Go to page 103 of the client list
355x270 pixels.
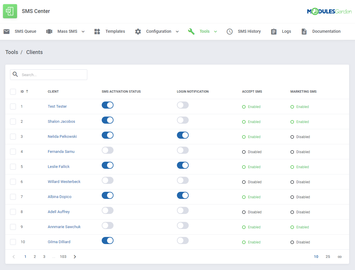tap(63, 256)
